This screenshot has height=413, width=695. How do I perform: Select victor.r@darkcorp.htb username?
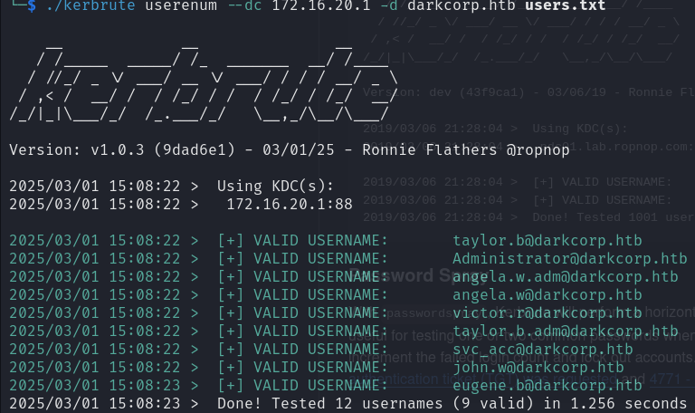(x=547, y=313)
